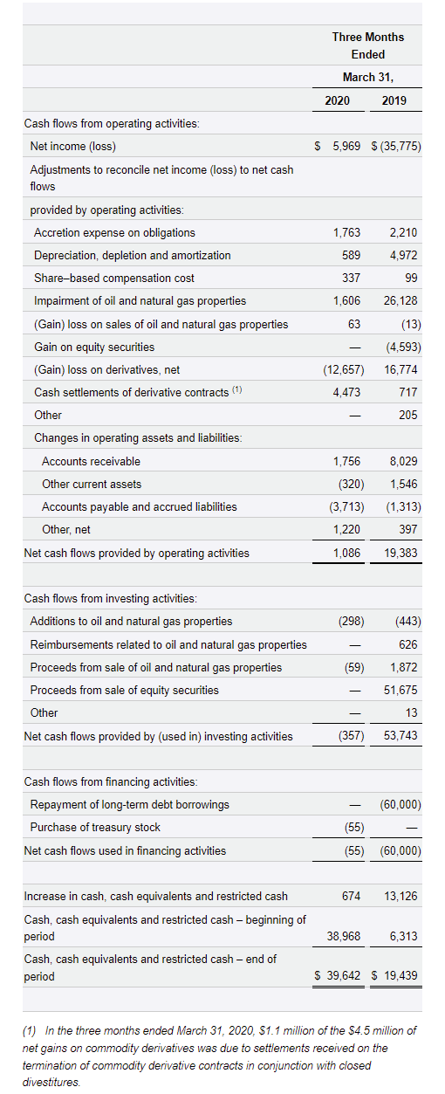The image size is (445, 1094).
Task: Click the 19,383 operating cash flow value
Action: click(400, 553)
